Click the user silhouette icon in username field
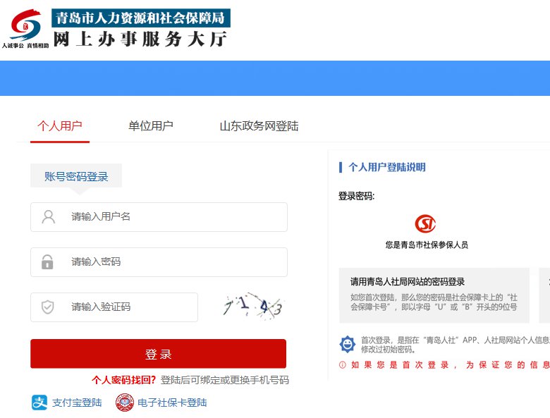The width and height of the screenshot is (550, 418). click(x=49, y=216)
